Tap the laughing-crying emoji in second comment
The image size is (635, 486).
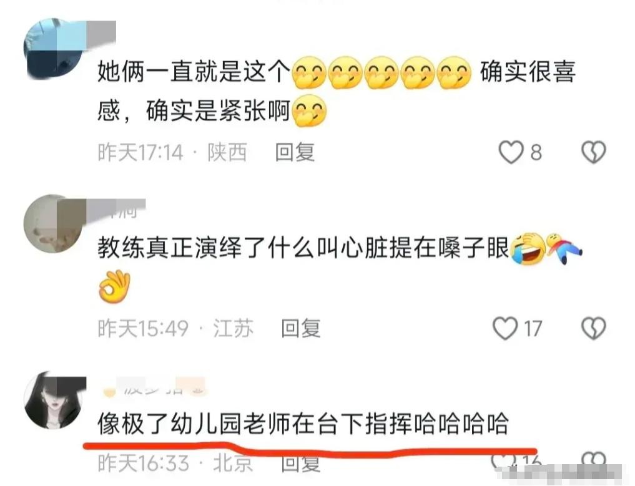point(528,248)
